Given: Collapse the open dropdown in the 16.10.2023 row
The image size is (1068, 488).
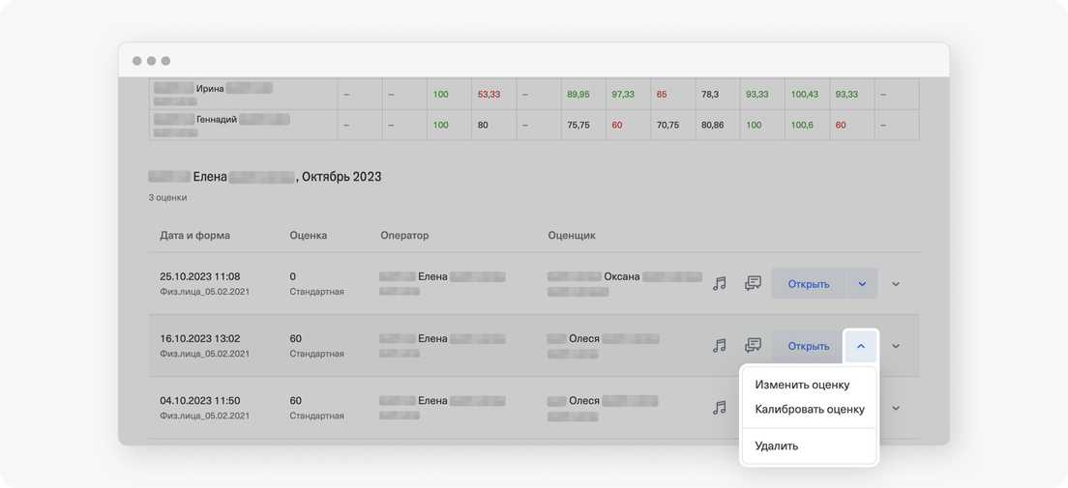Looking at the screenshot, I should 861,346.
